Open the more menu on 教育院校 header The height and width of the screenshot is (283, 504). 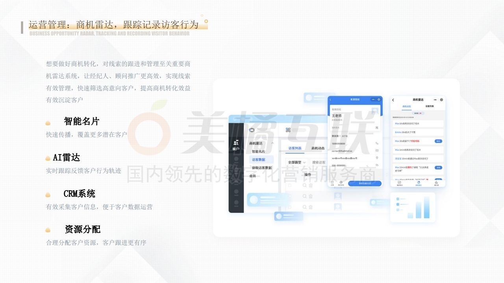point(373,99)
